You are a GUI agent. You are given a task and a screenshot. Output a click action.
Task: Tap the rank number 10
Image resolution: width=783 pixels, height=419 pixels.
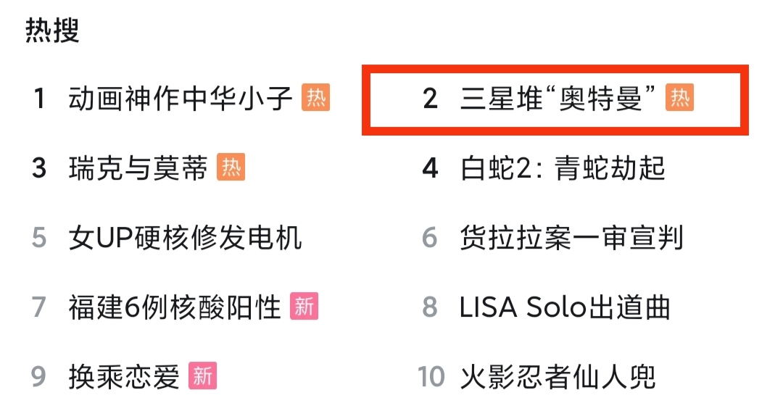[431, 377]
